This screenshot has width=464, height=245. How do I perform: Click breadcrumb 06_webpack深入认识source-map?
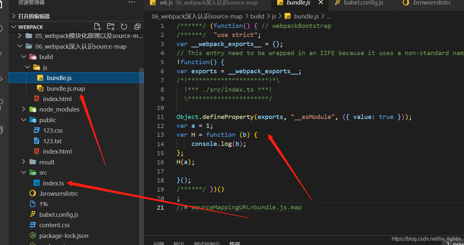coord(197,16)
